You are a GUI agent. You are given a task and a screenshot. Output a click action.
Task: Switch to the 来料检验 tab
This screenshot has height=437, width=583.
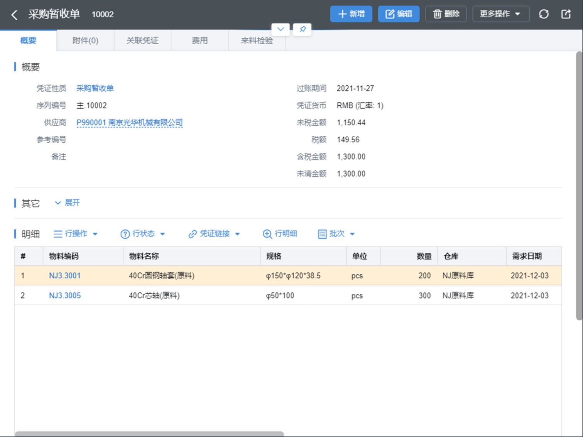click(x=257, y=40)
